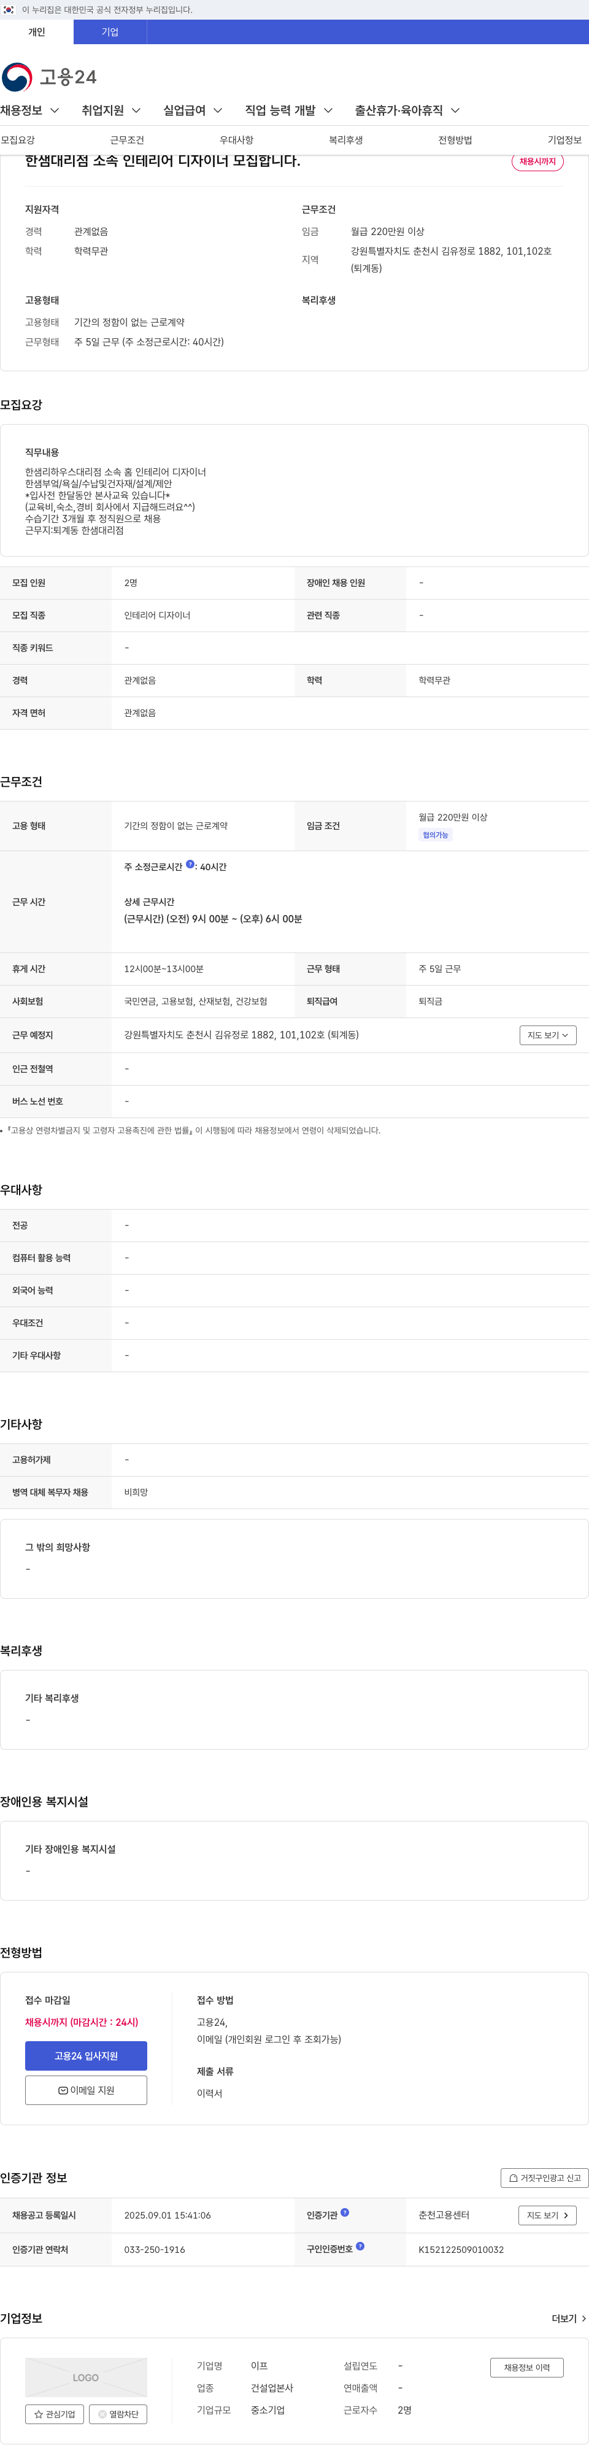589x2445 pixels.
Task: Click the deadline text 채용시까지 (마감시간 : 24시)
Action: 82,2023
